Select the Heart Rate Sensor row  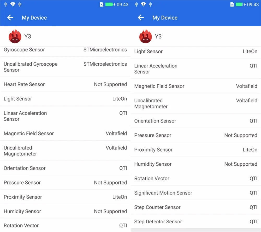[x=65, y=84]
